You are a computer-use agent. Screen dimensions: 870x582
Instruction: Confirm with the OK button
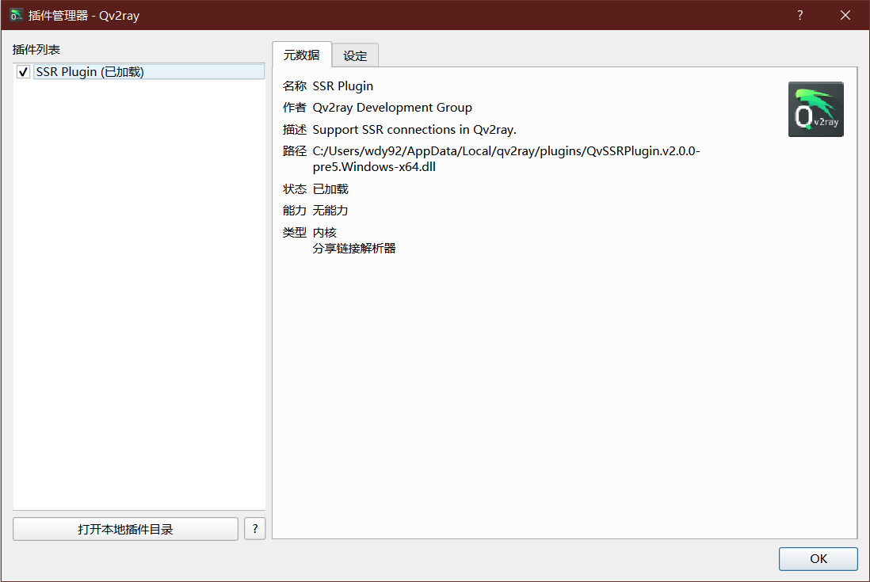818,558
